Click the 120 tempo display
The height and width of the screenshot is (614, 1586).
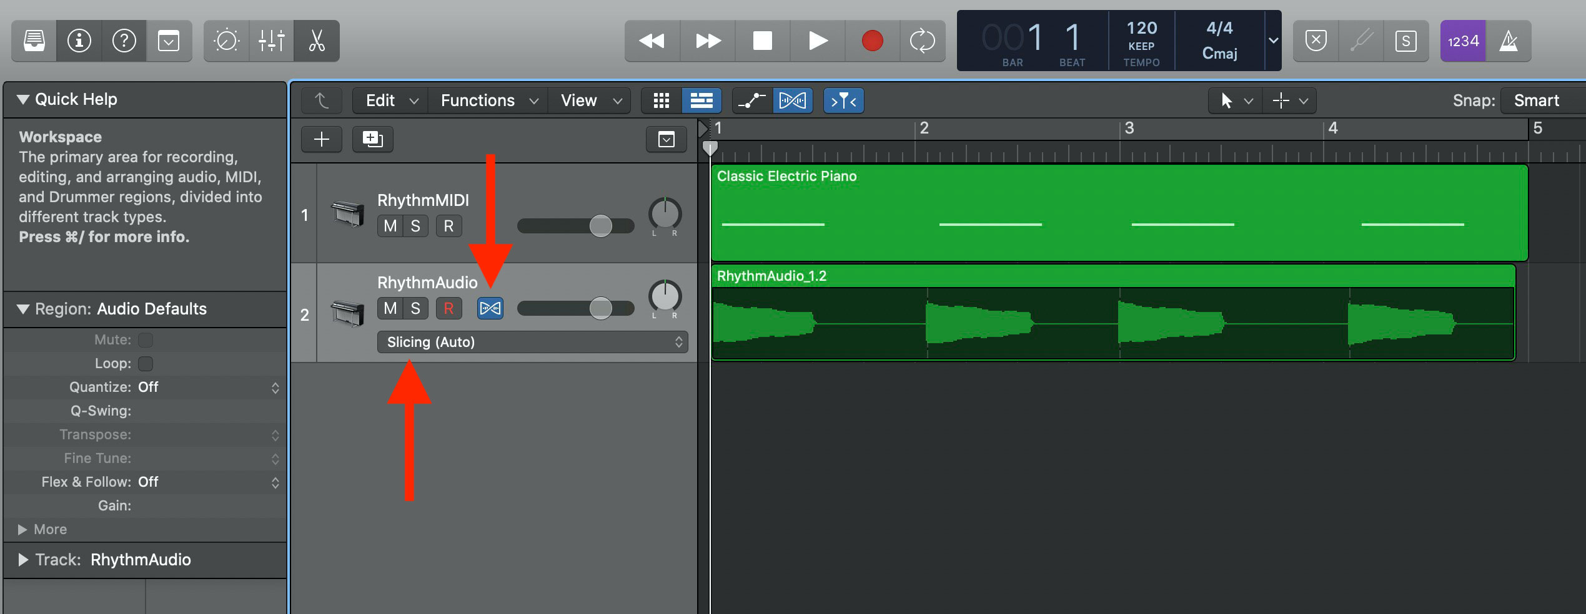pos(1141,28)
